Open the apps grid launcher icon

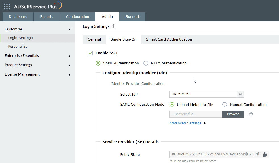tap(7, 7)
